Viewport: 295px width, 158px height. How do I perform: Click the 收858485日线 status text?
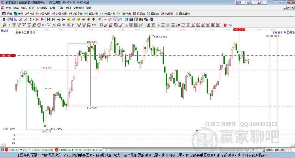point(275,150)
